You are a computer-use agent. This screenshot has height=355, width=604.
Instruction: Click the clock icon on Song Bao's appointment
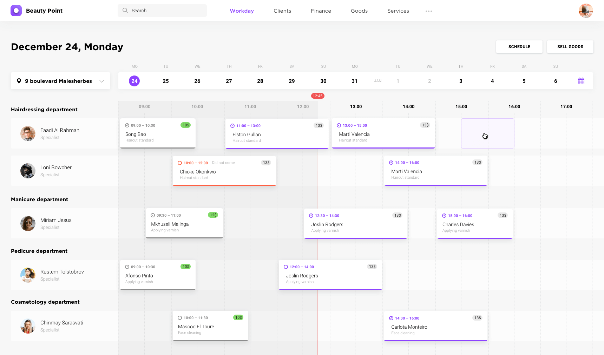coord(127,125)
